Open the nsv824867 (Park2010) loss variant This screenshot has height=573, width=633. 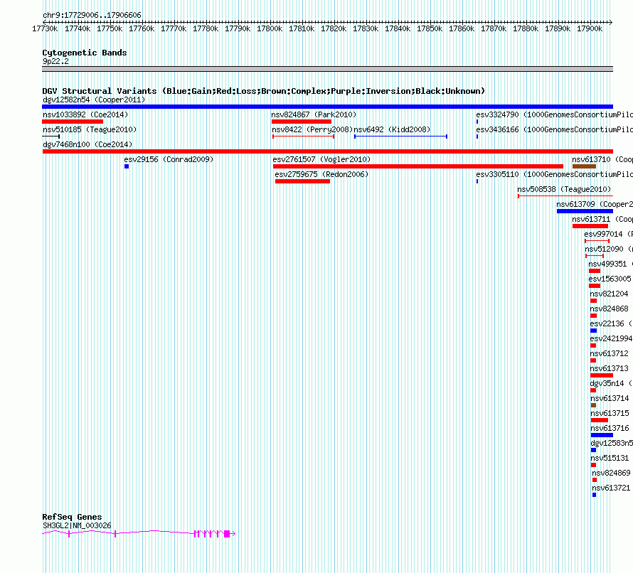pos(302,122)
